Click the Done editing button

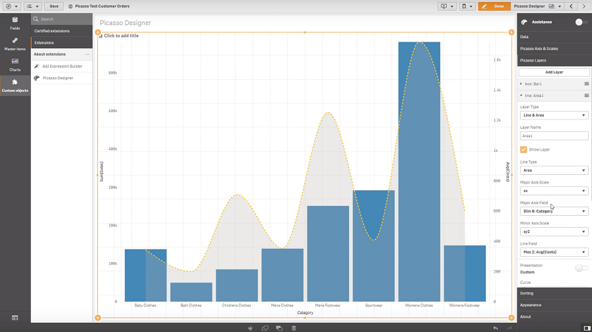pyautogui.click(x=494, y=6)
